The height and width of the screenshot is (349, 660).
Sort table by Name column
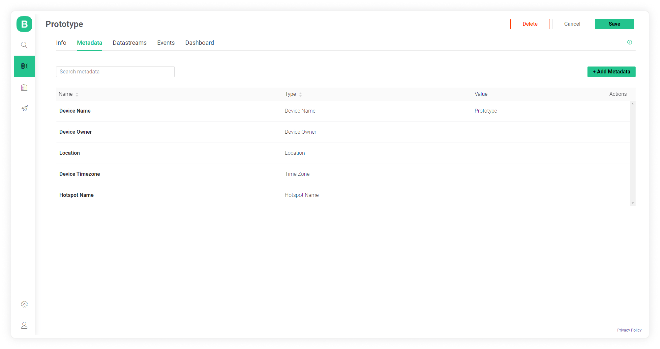77,94
